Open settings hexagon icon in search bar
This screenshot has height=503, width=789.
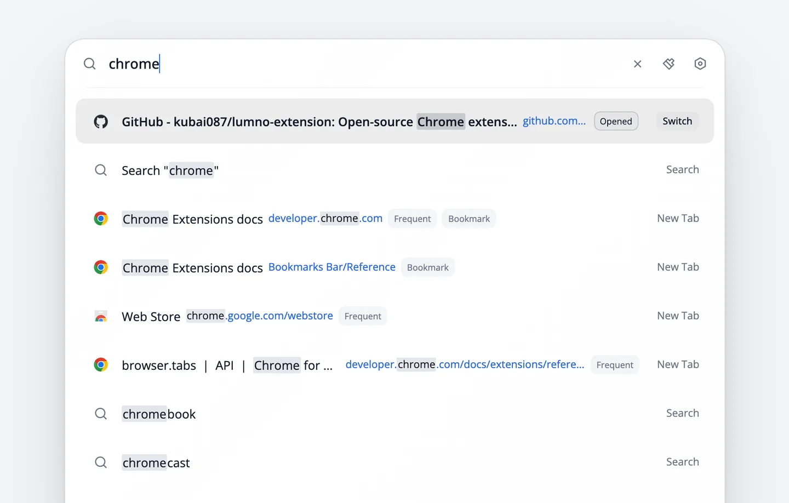point(700,64)
